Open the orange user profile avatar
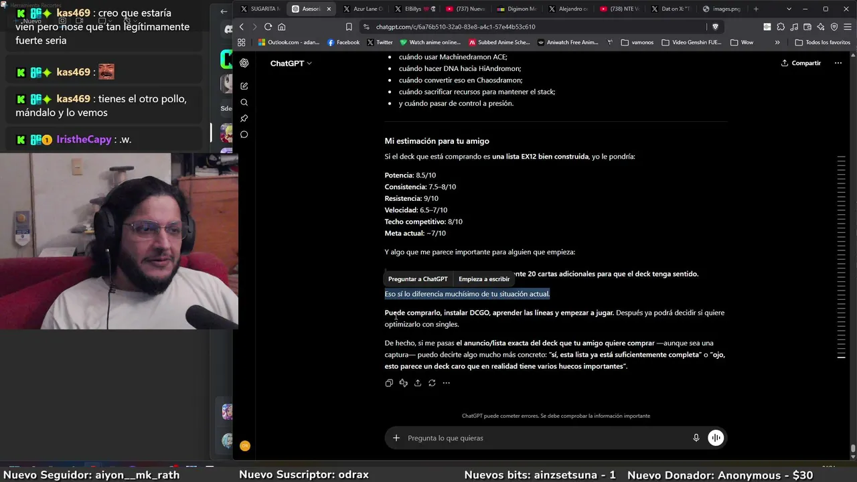 click(245, 446)
